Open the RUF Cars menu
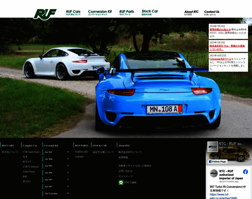 pyautogui.click(x=73, y=13)
